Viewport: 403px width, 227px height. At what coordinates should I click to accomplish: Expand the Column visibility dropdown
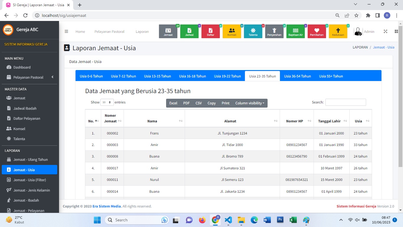coord(250,103)
